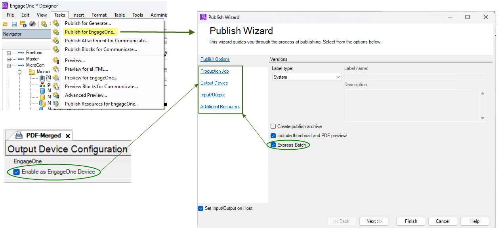Viewport: 500px width, 228px height.
Task: Click into the Description text field
Action: [x=412, y=105]
